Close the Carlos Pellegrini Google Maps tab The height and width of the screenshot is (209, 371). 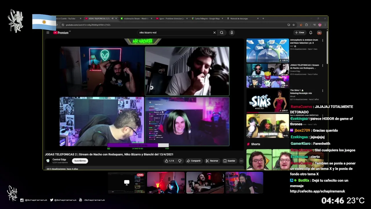(223, 19)
